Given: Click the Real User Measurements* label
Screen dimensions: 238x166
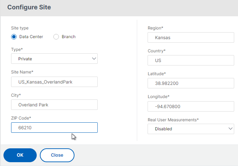Looking at the screenshot, I should (173, 120).
